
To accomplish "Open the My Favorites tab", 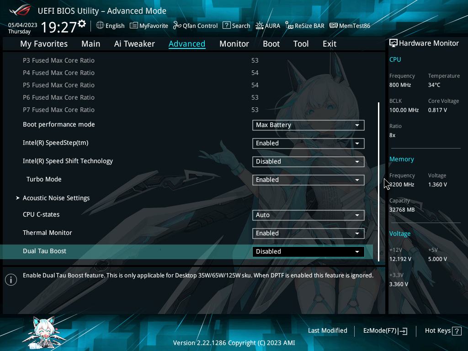I will 44,44.
